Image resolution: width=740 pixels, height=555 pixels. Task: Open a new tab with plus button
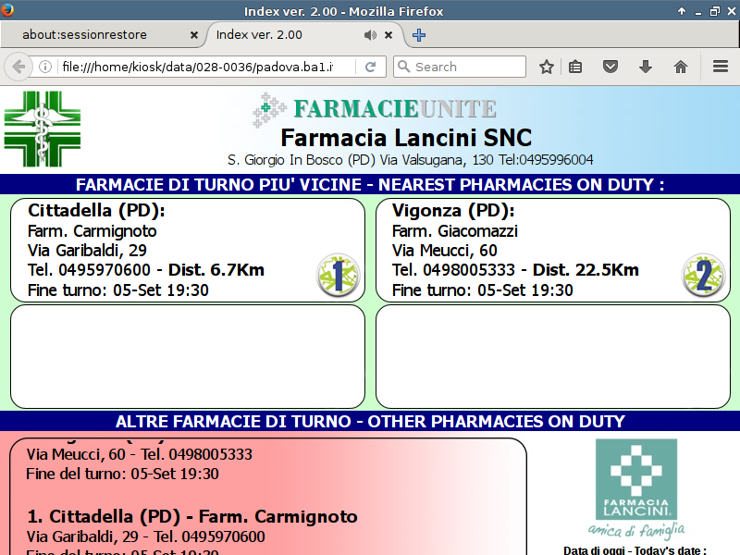(419, 35)
